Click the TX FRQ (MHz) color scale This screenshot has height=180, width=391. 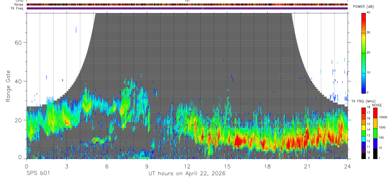[x=363, y=133]
